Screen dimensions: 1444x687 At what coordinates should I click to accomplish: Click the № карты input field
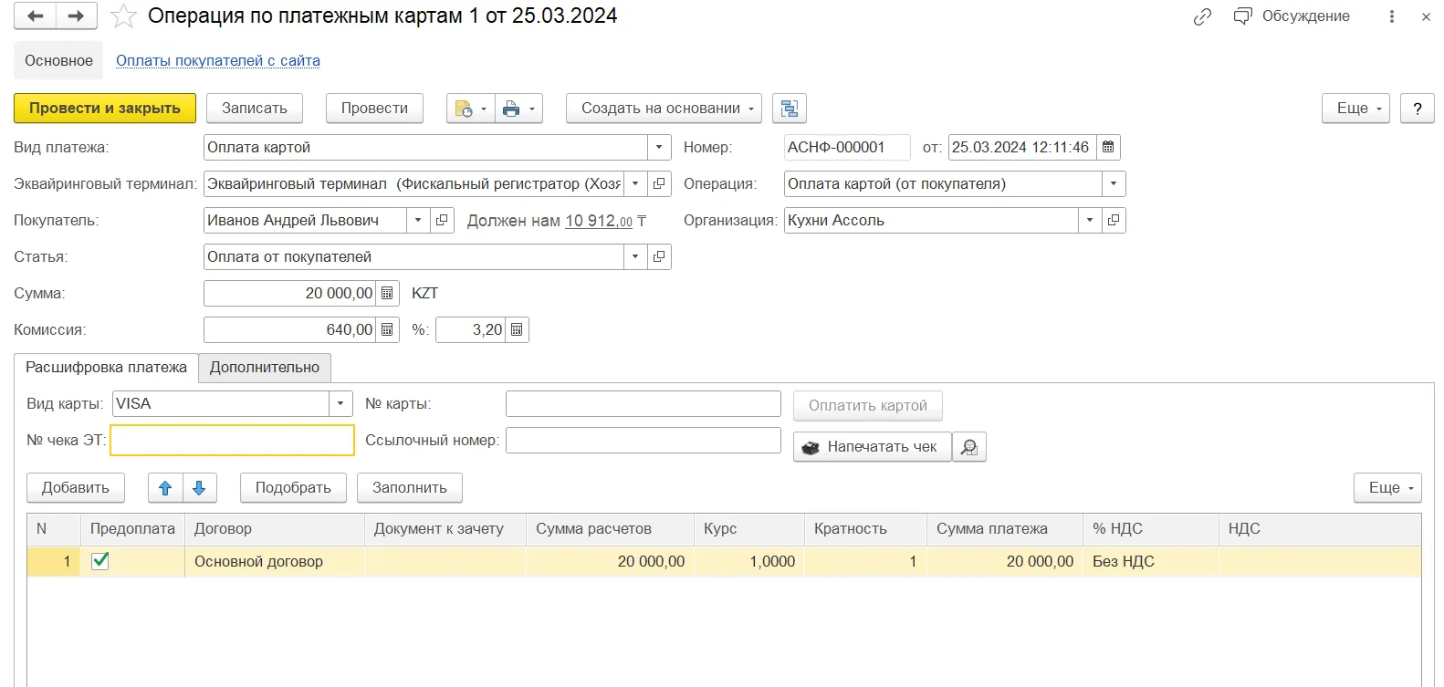644,403
